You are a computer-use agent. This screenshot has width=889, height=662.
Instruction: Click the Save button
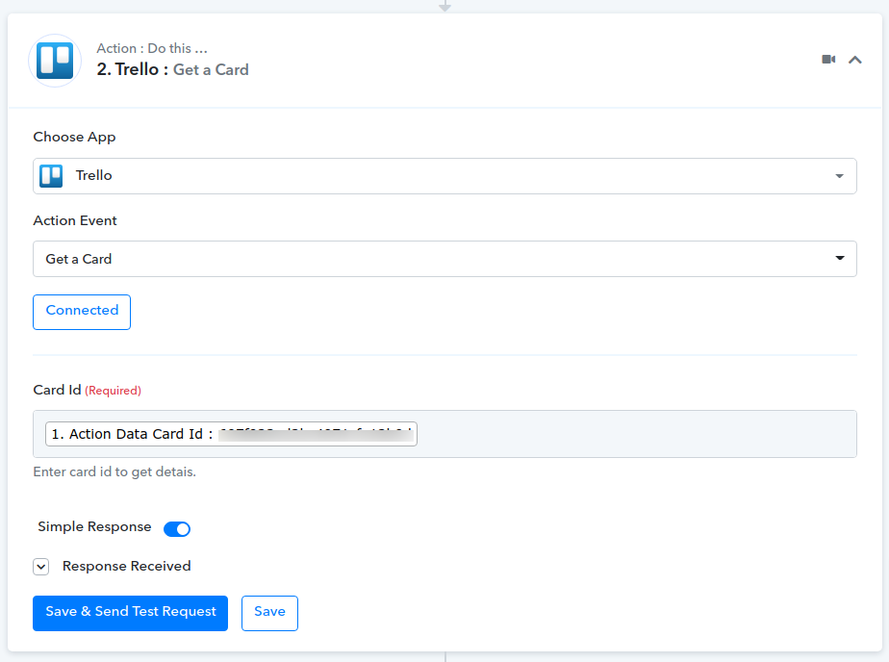coord(269,613)
